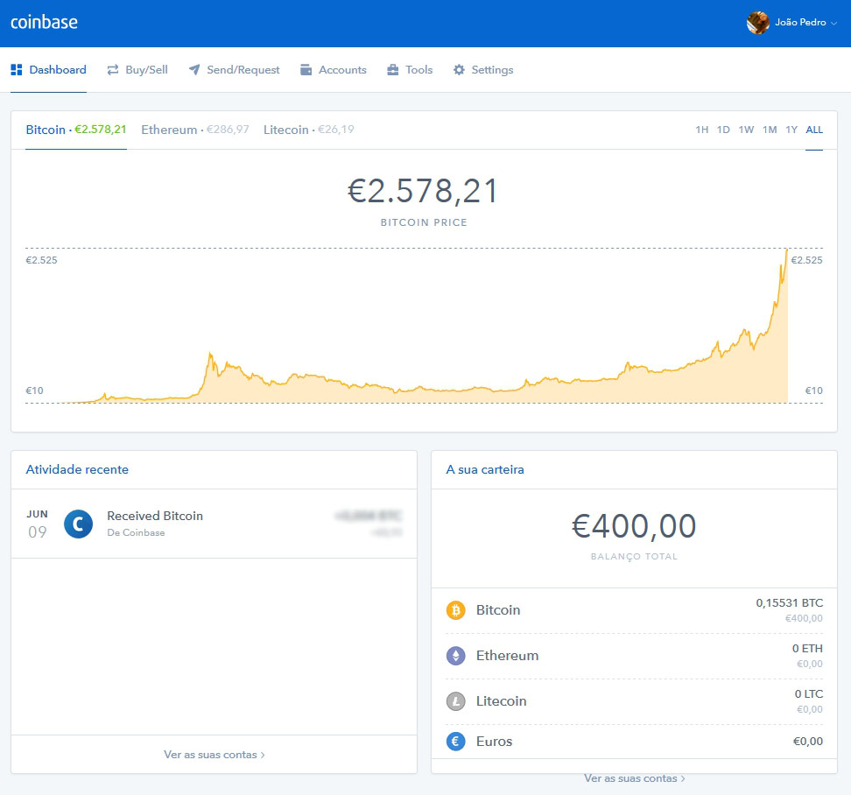
Task: Switch to the Accounts tab
Action: [x=334, y=69]
